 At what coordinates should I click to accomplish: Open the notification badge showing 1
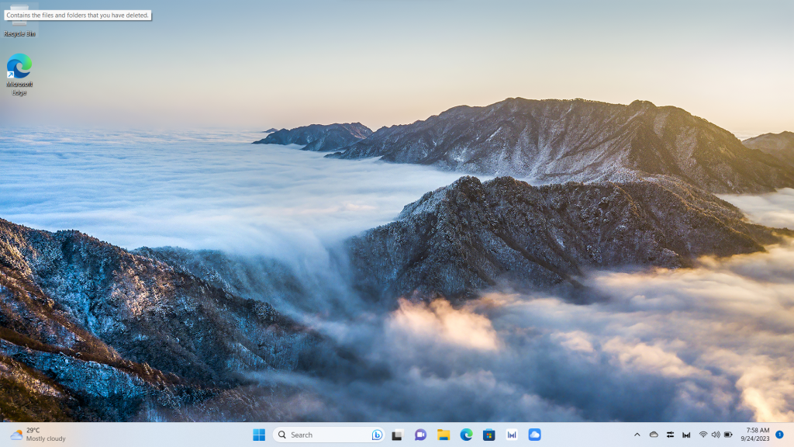coord(779,435)
